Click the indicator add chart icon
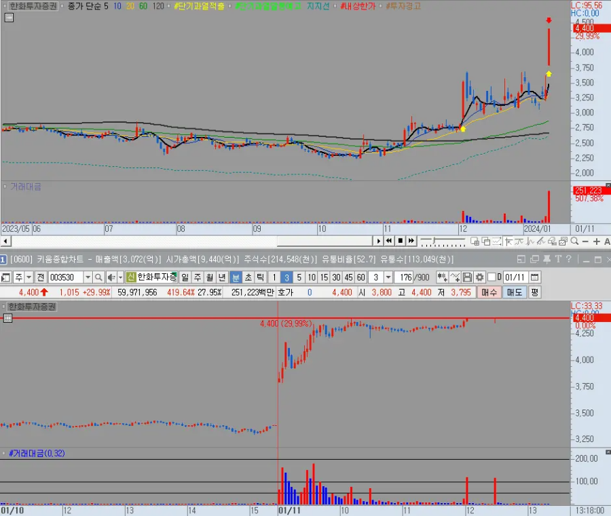 442,277
